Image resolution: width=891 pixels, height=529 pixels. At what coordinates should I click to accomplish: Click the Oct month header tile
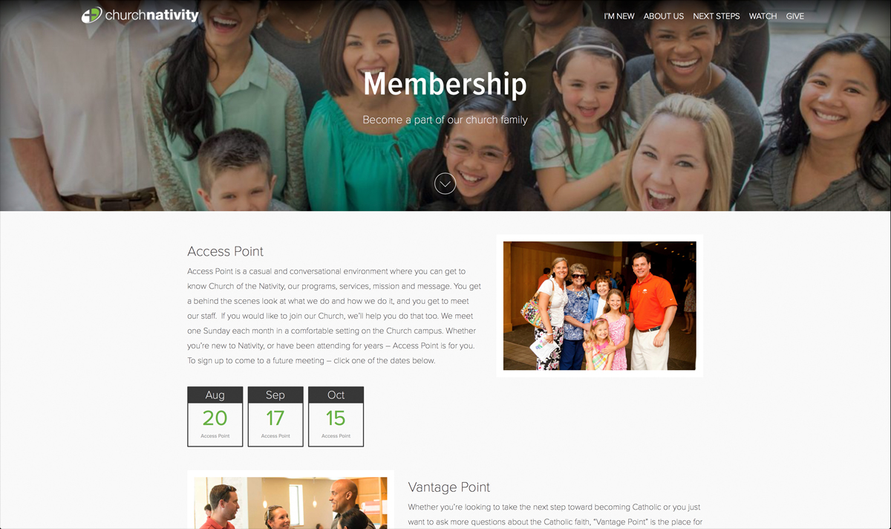coord(336,395)
